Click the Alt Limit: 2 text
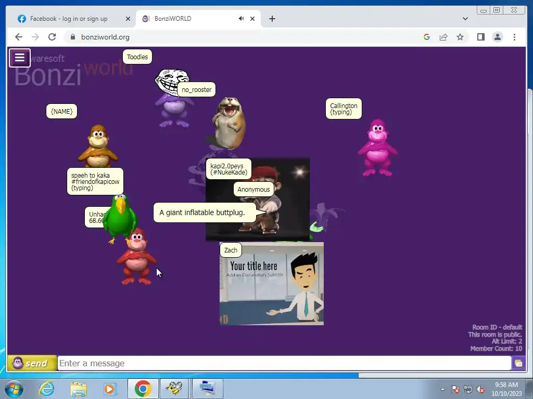The height and width of the screenshot is (399, 533). [x=506, y=341]
